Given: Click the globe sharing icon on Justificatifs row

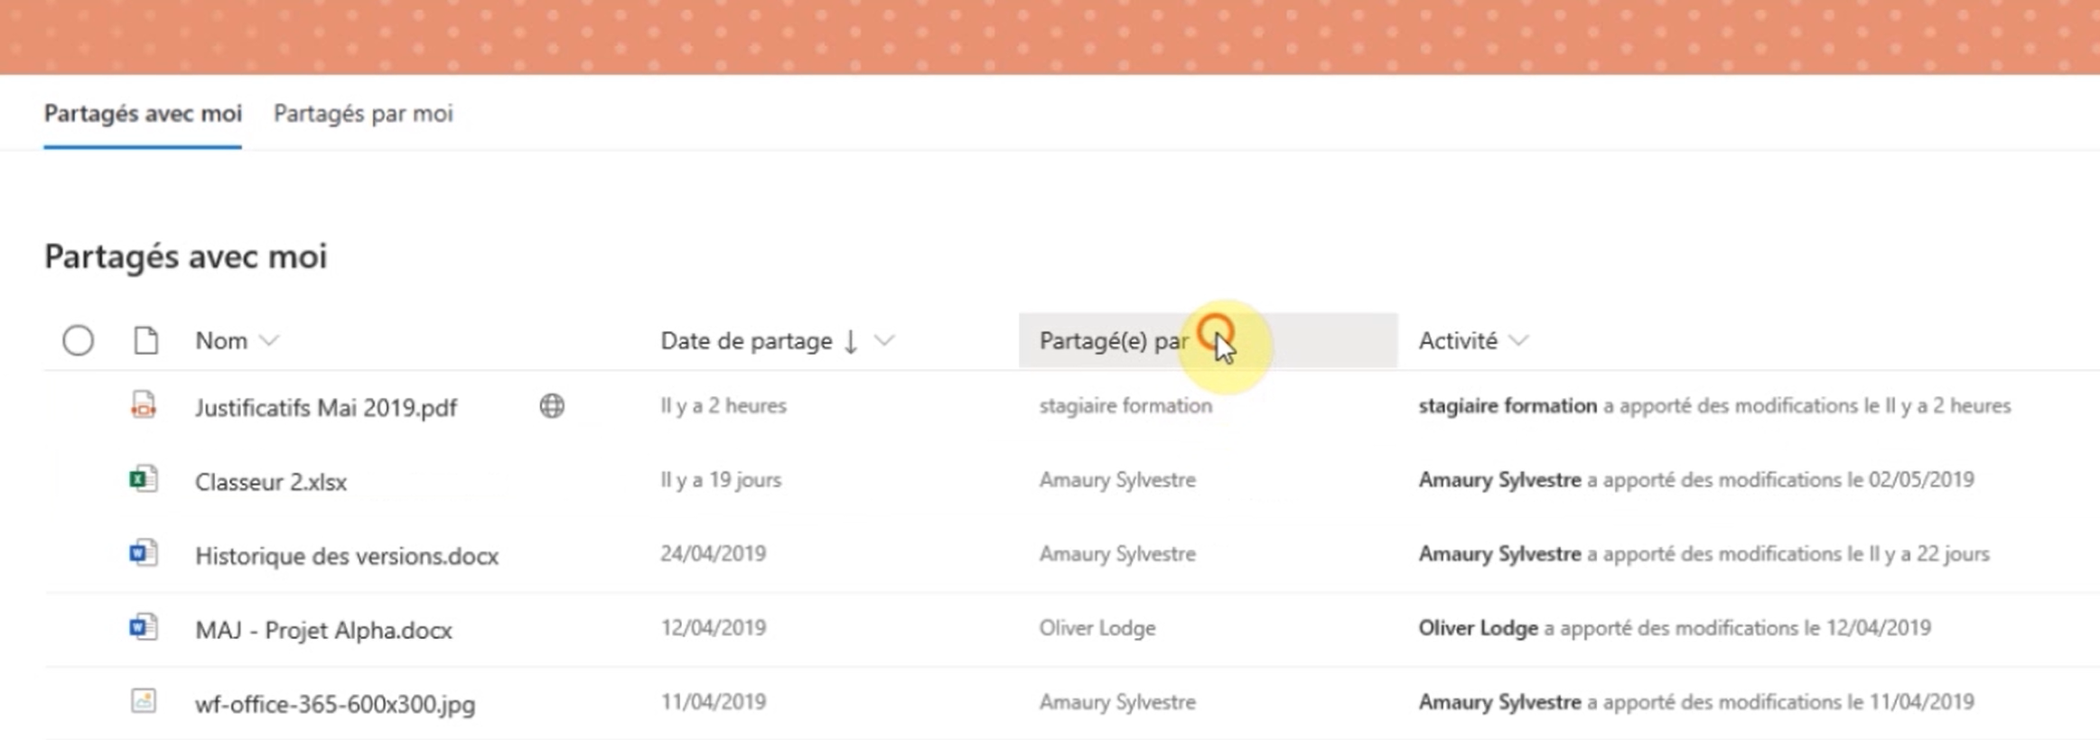Looking at the screenshot, I should click(x=552, y=406).
